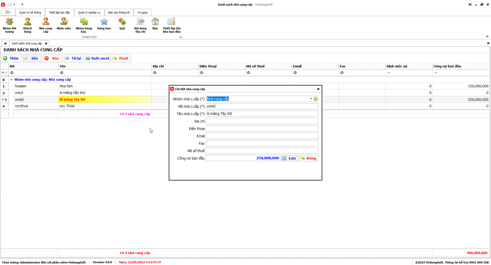The width and height of the screenshot is (491, 265).
Task: Select the ncc Thừa supplier row
Action: pyautogui.click(x=67, y=106)
